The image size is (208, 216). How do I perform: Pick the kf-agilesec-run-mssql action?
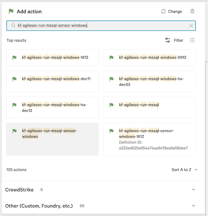149,107
